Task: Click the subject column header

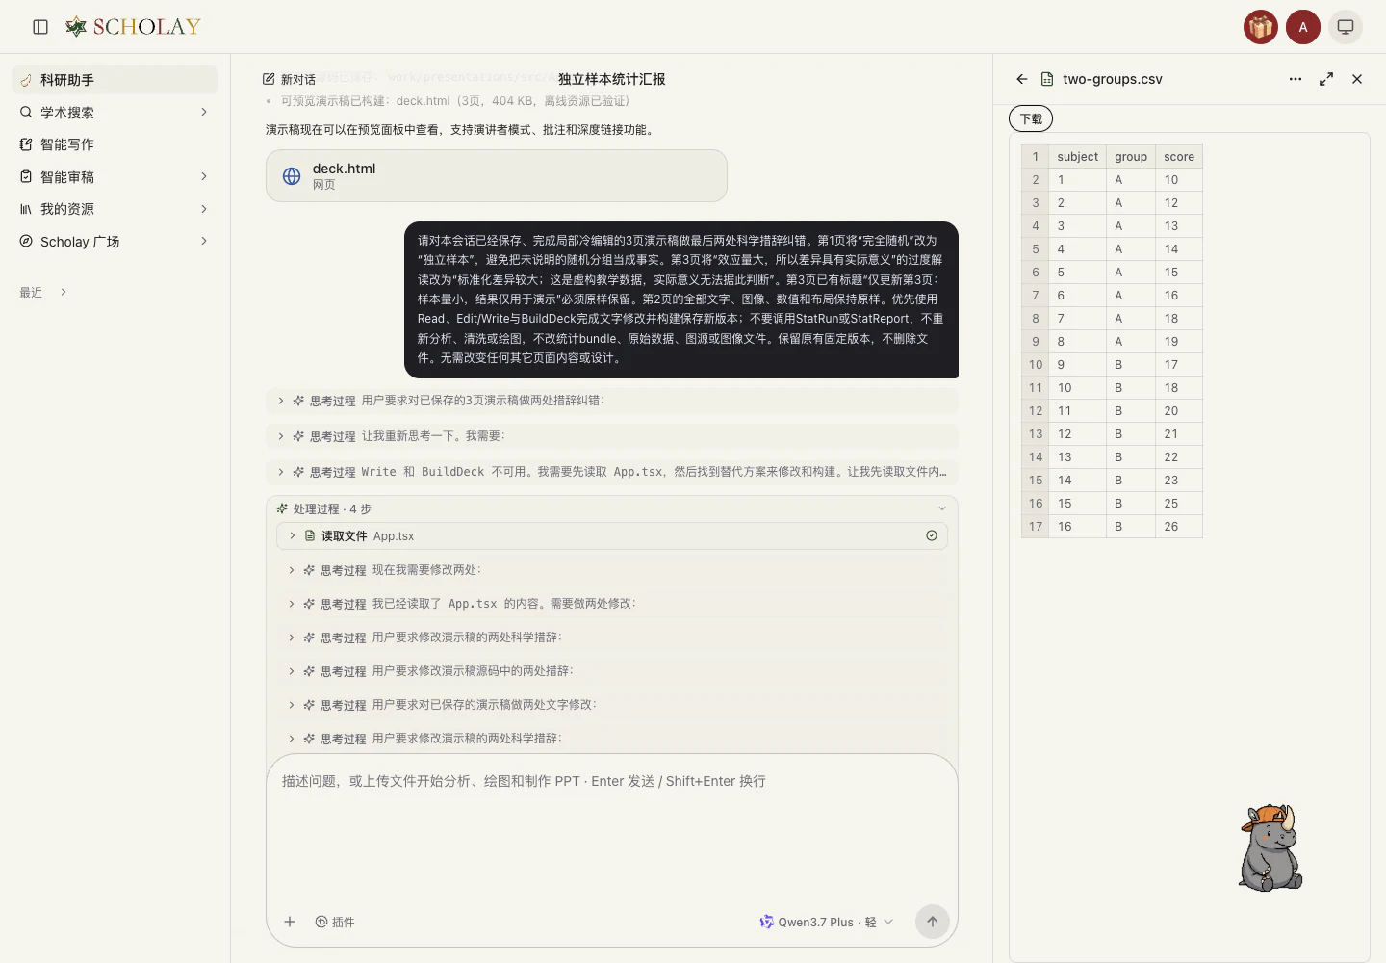Action: 1077,157
